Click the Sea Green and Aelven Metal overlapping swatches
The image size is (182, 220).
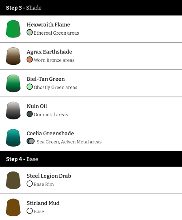[30, 141]
